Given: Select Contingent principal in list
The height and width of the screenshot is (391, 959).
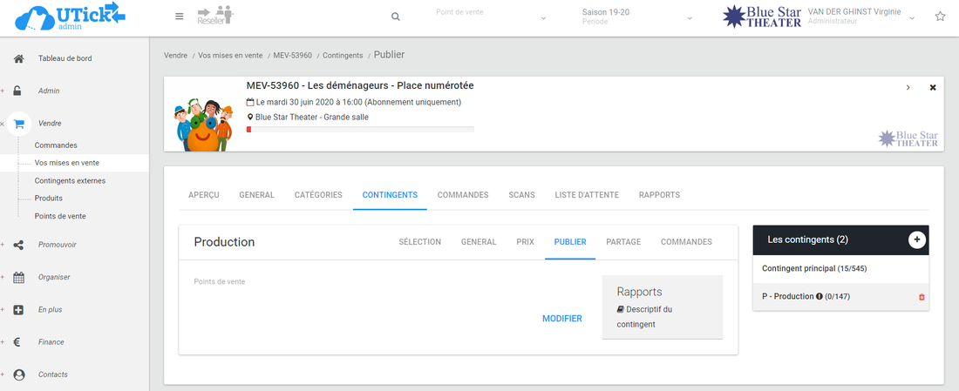Looking at the screenshot, I should click(813, 268).
